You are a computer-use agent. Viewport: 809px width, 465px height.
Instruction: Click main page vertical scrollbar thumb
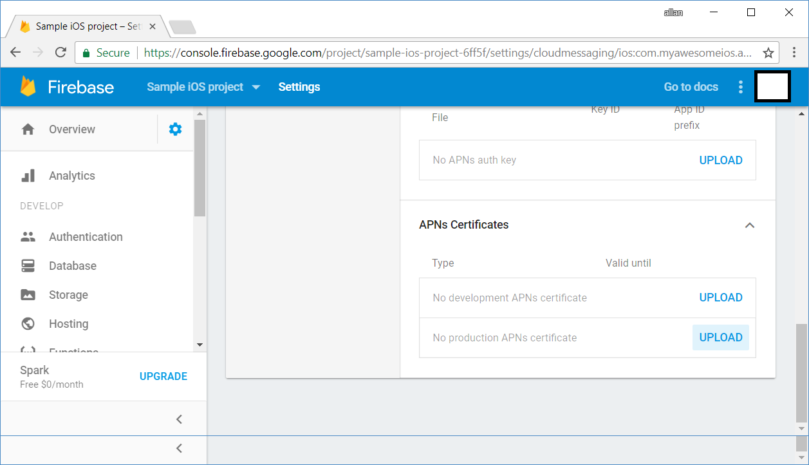[801, 372]
